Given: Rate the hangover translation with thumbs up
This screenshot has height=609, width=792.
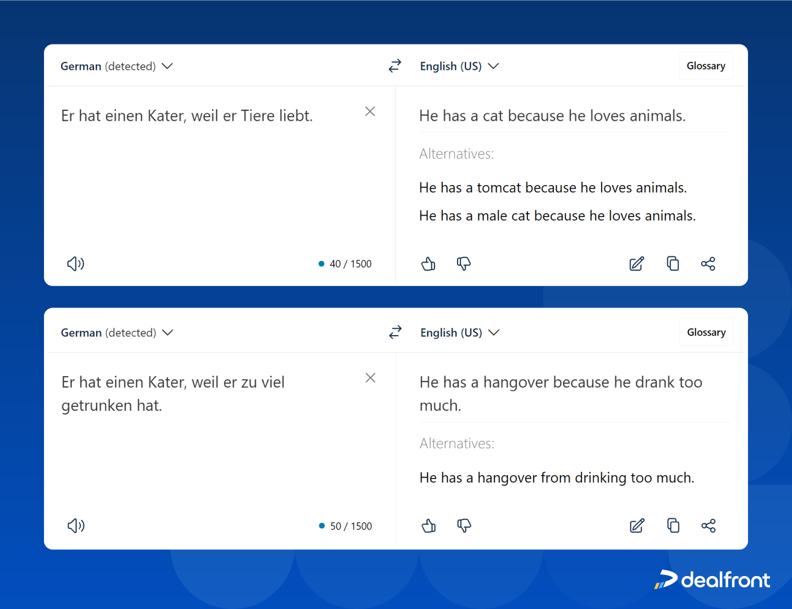Looking at the screenshot, I should click(x=428, y=526).
